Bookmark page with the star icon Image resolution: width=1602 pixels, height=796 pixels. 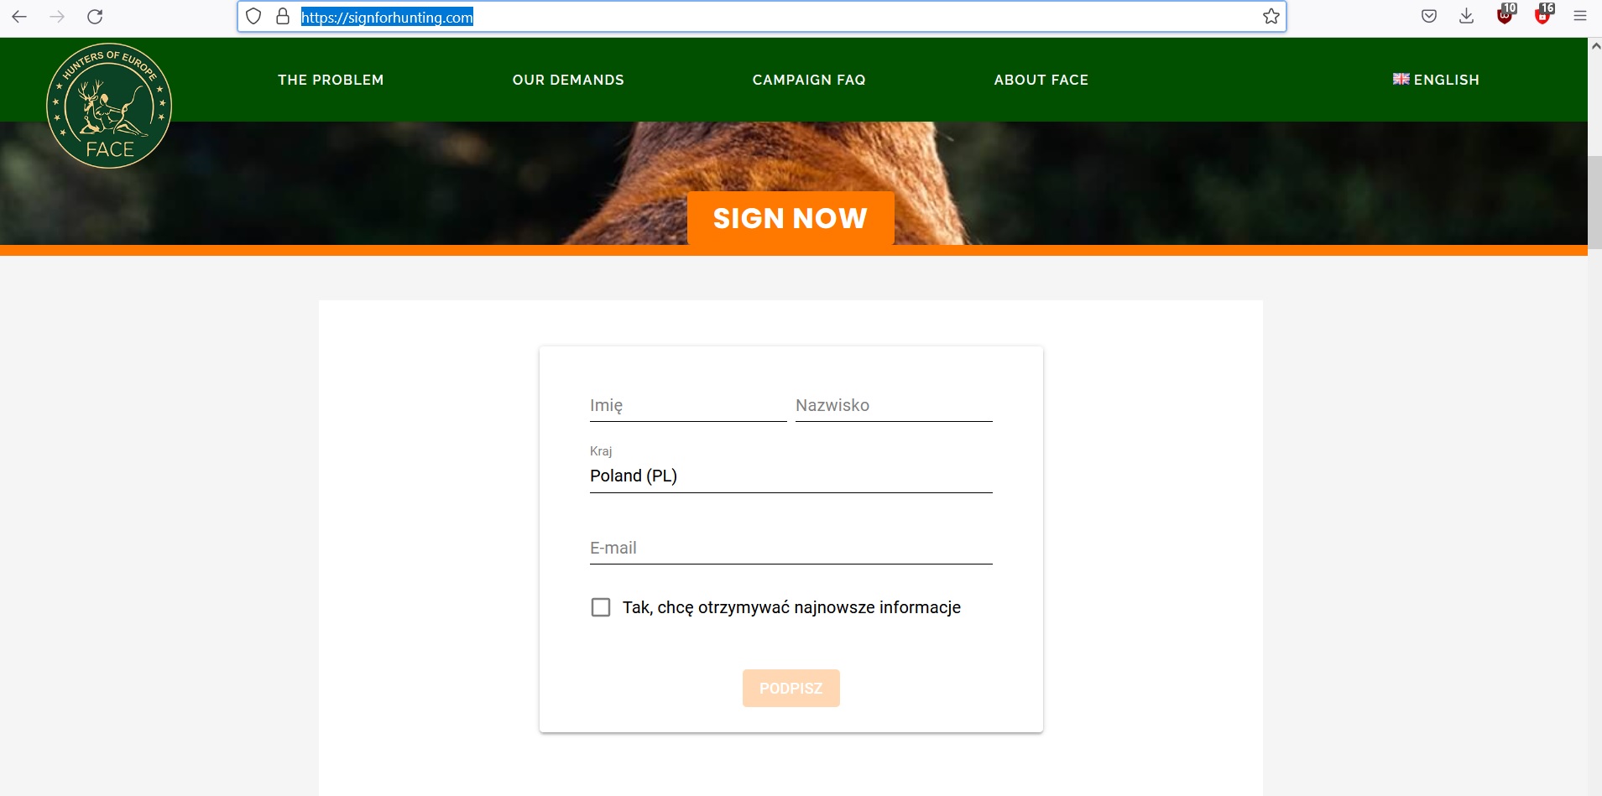point(1271,17)
